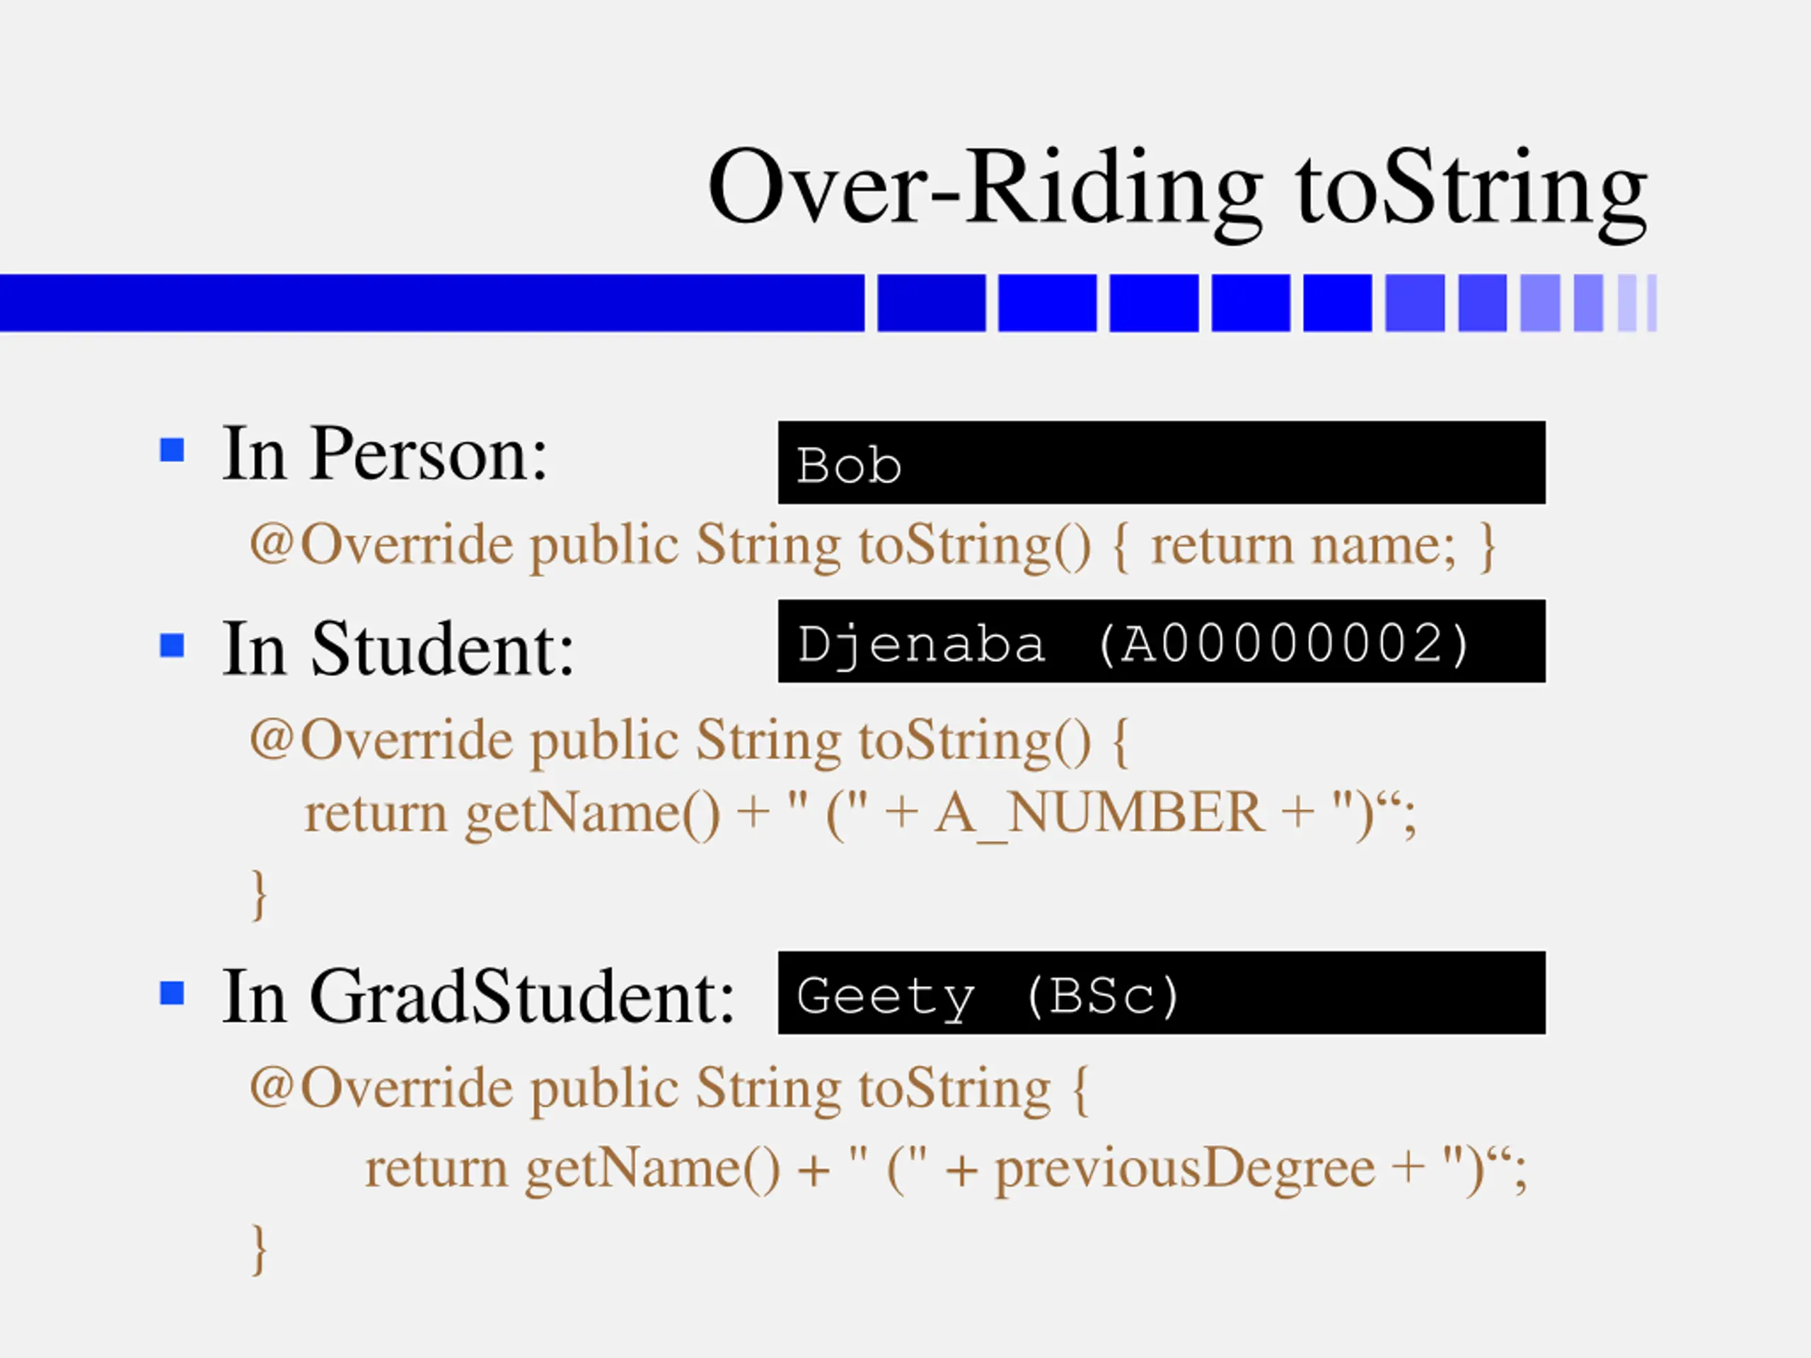
Task: Click the blue bullet beside In GradStudent
Action: pyautogui.click(x=172, y=993)
